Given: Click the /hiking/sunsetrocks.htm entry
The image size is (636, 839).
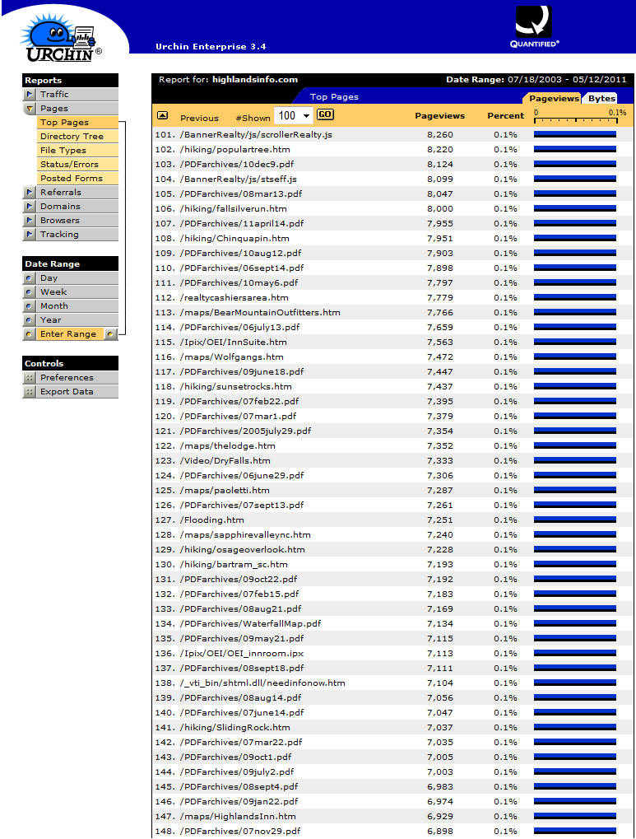Looking at the screenshot, I should coord(236,386).
